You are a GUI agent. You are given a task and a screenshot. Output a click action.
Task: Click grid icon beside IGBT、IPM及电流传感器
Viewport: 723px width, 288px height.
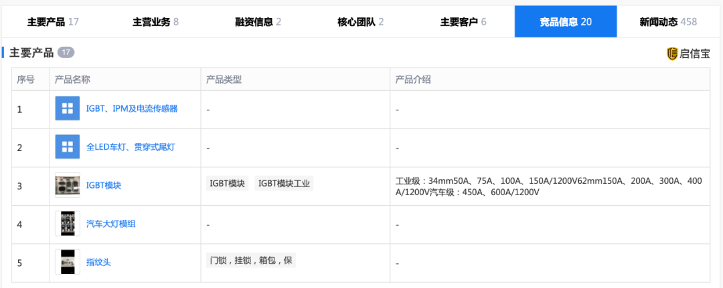click(x=68, y=108)
